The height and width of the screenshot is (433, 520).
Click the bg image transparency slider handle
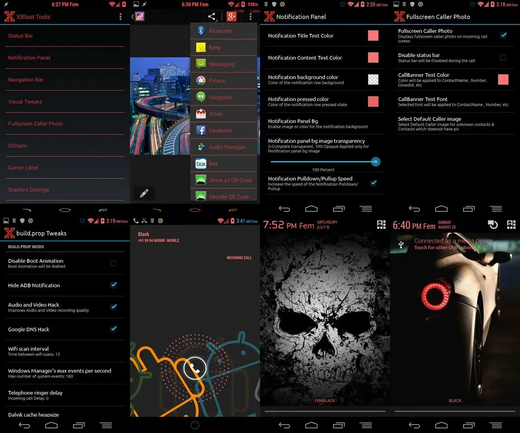pos(375,162)
